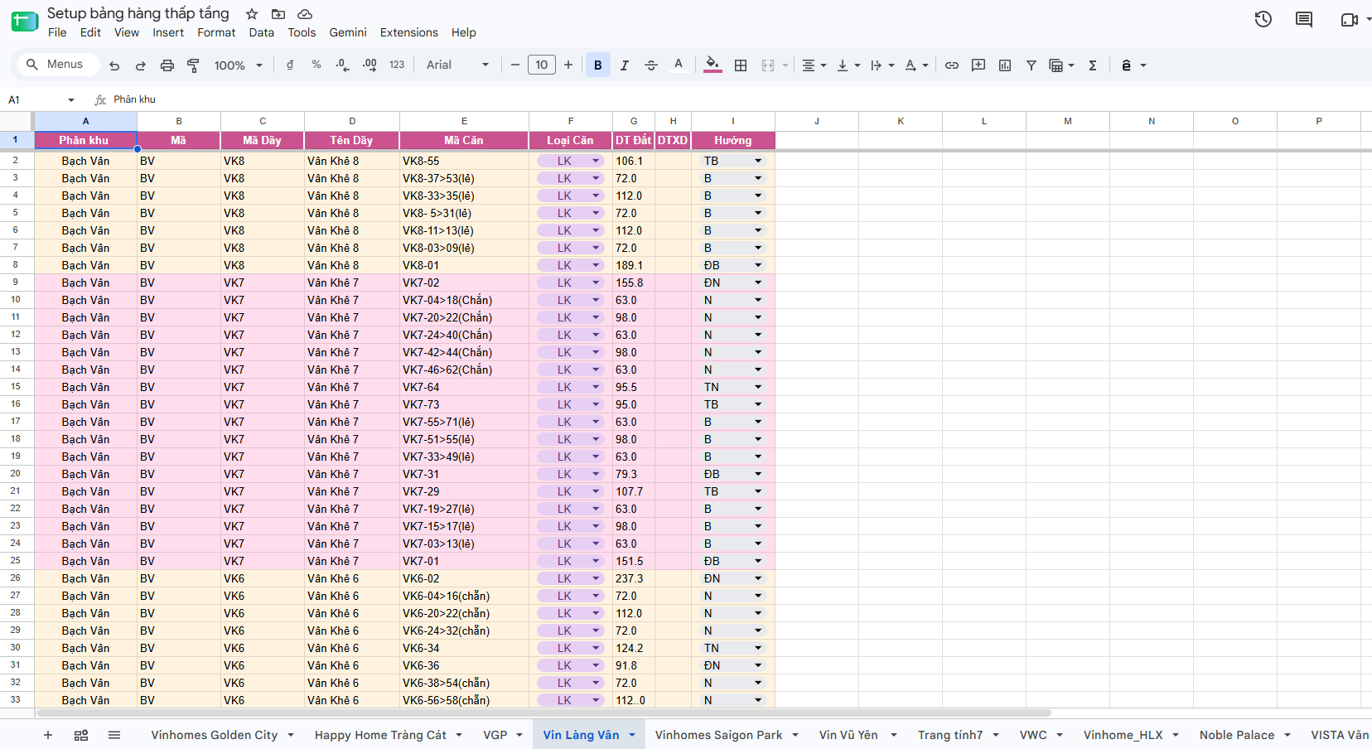This screenshot has width=1372, height=749.
Task: Open the Fill color picker
Action: click(713, 65)
